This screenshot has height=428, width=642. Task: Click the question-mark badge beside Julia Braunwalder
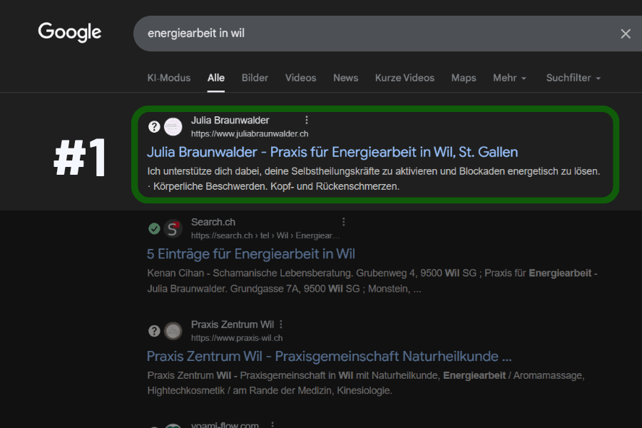(154, 127)
